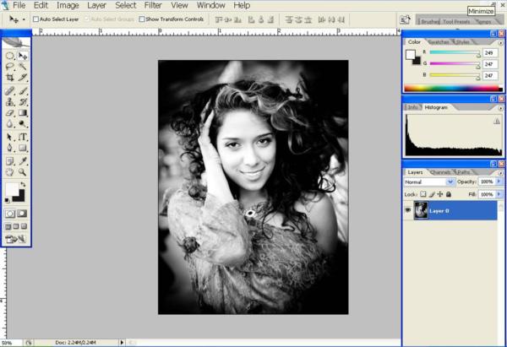Screen dimensions: 507x347
Task: Open the Image menu
Action: pos(68,6)
